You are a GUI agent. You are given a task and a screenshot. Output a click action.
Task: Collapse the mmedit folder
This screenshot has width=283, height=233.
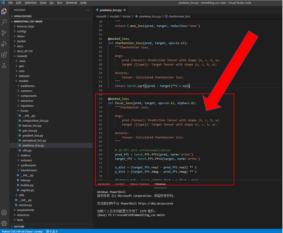[22, 56]
